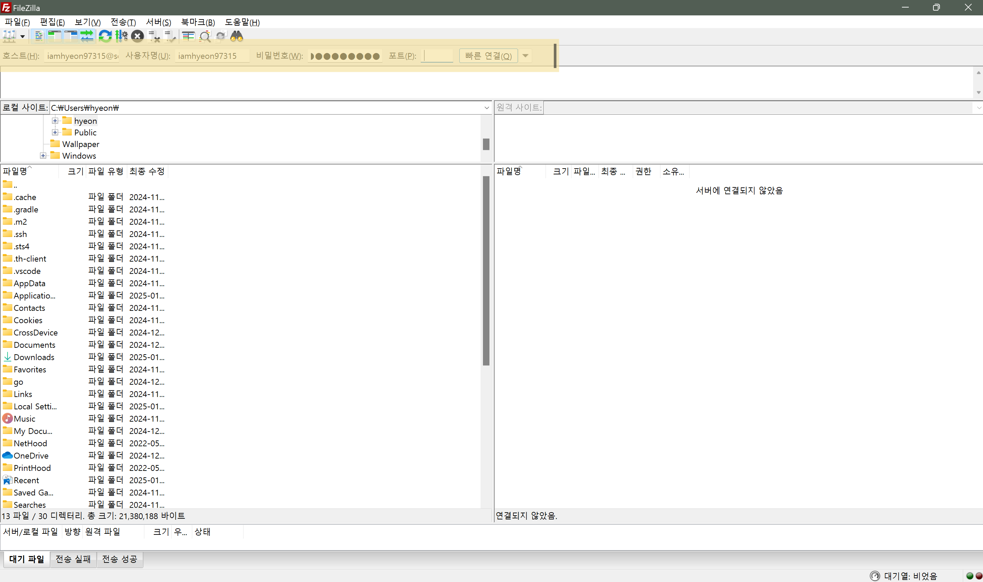Click the cancel current operation icon
Image resolution: width=983 pixels, height=582 pixels.
tap(137, 37)
